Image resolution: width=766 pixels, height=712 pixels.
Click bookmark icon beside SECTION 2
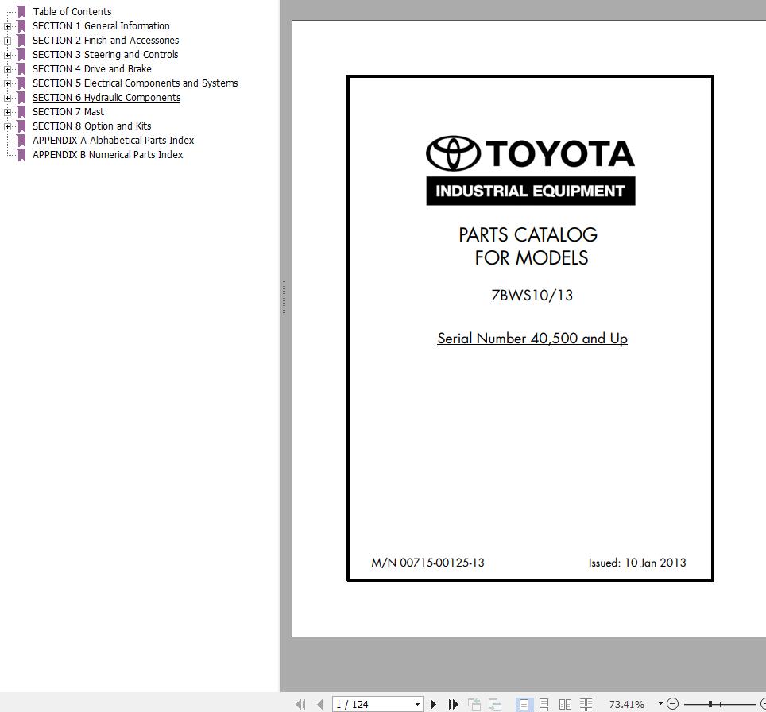click(21, 40)
